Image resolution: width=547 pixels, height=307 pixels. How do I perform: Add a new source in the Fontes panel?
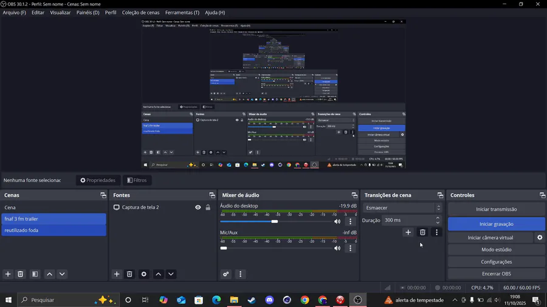[x=117, y=274]
